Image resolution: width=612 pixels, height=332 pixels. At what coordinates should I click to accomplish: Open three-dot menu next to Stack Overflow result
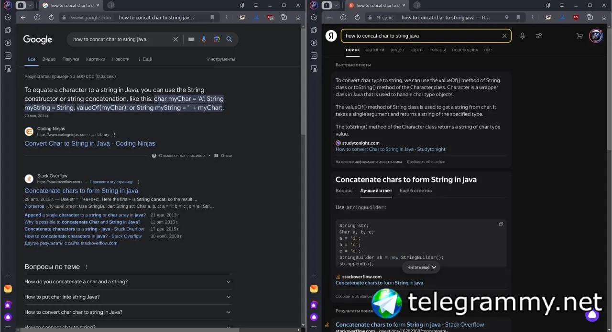[x=138, y=182]
